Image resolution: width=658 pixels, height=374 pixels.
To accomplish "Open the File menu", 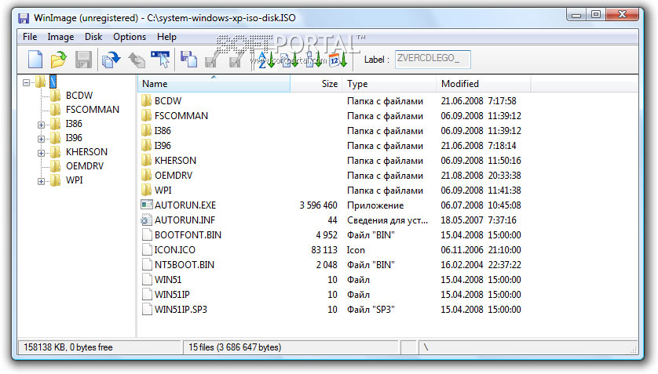I will pos(30,37).
